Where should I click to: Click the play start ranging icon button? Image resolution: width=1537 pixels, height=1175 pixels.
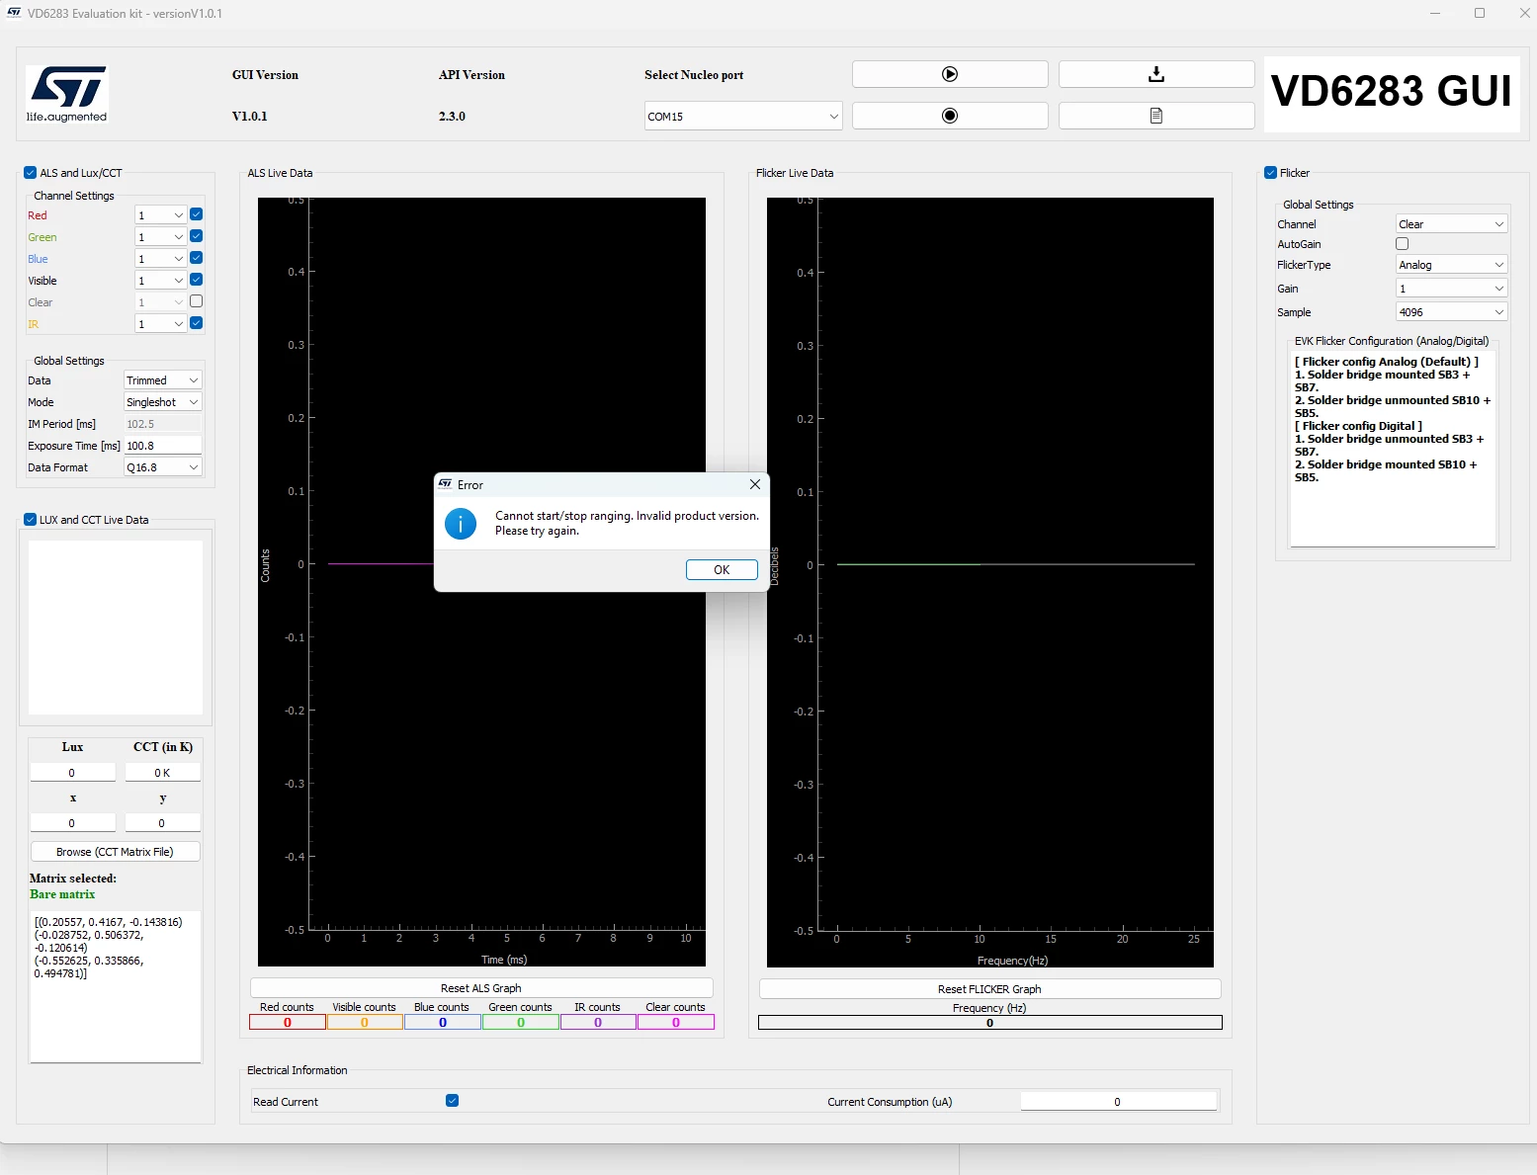click(x=950, y=74)
